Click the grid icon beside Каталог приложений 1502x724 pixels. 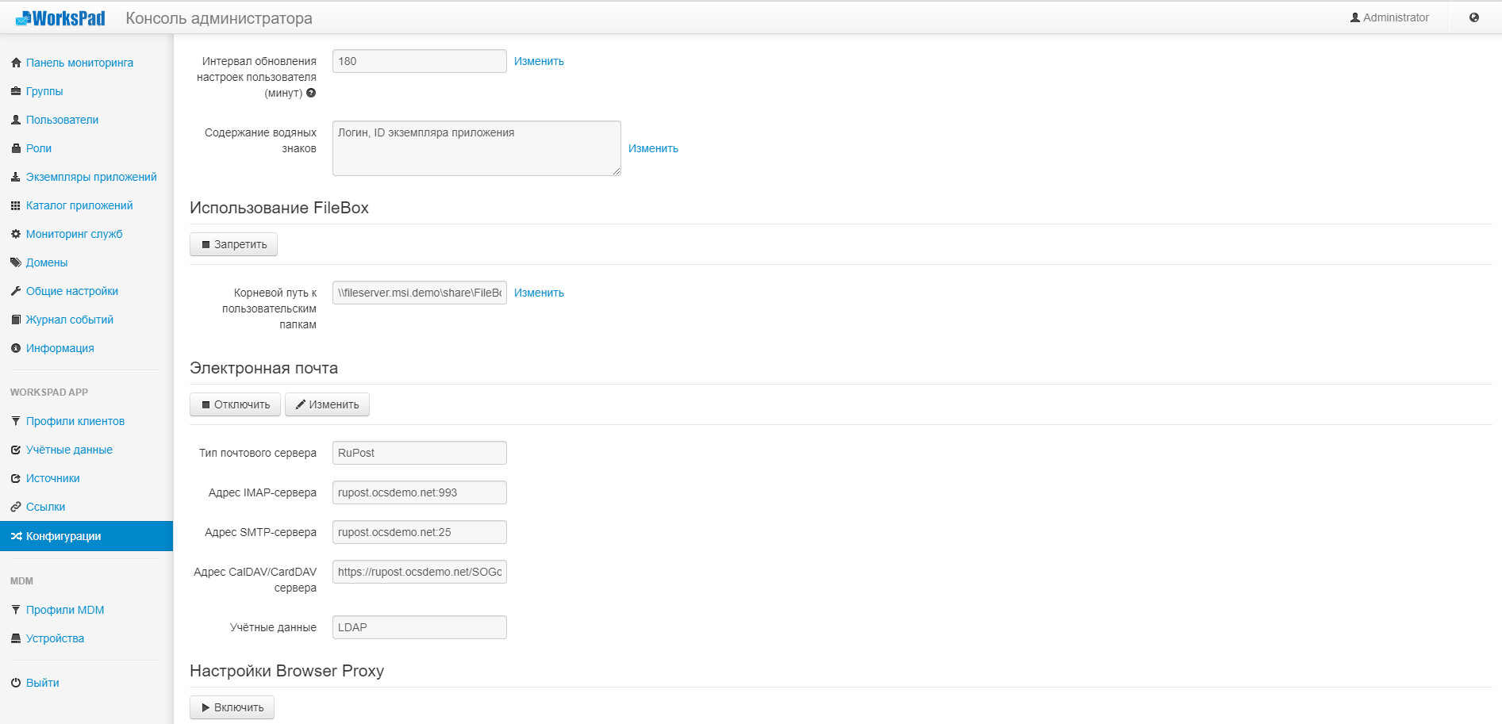pyautogui.click(x=16, y=205)
